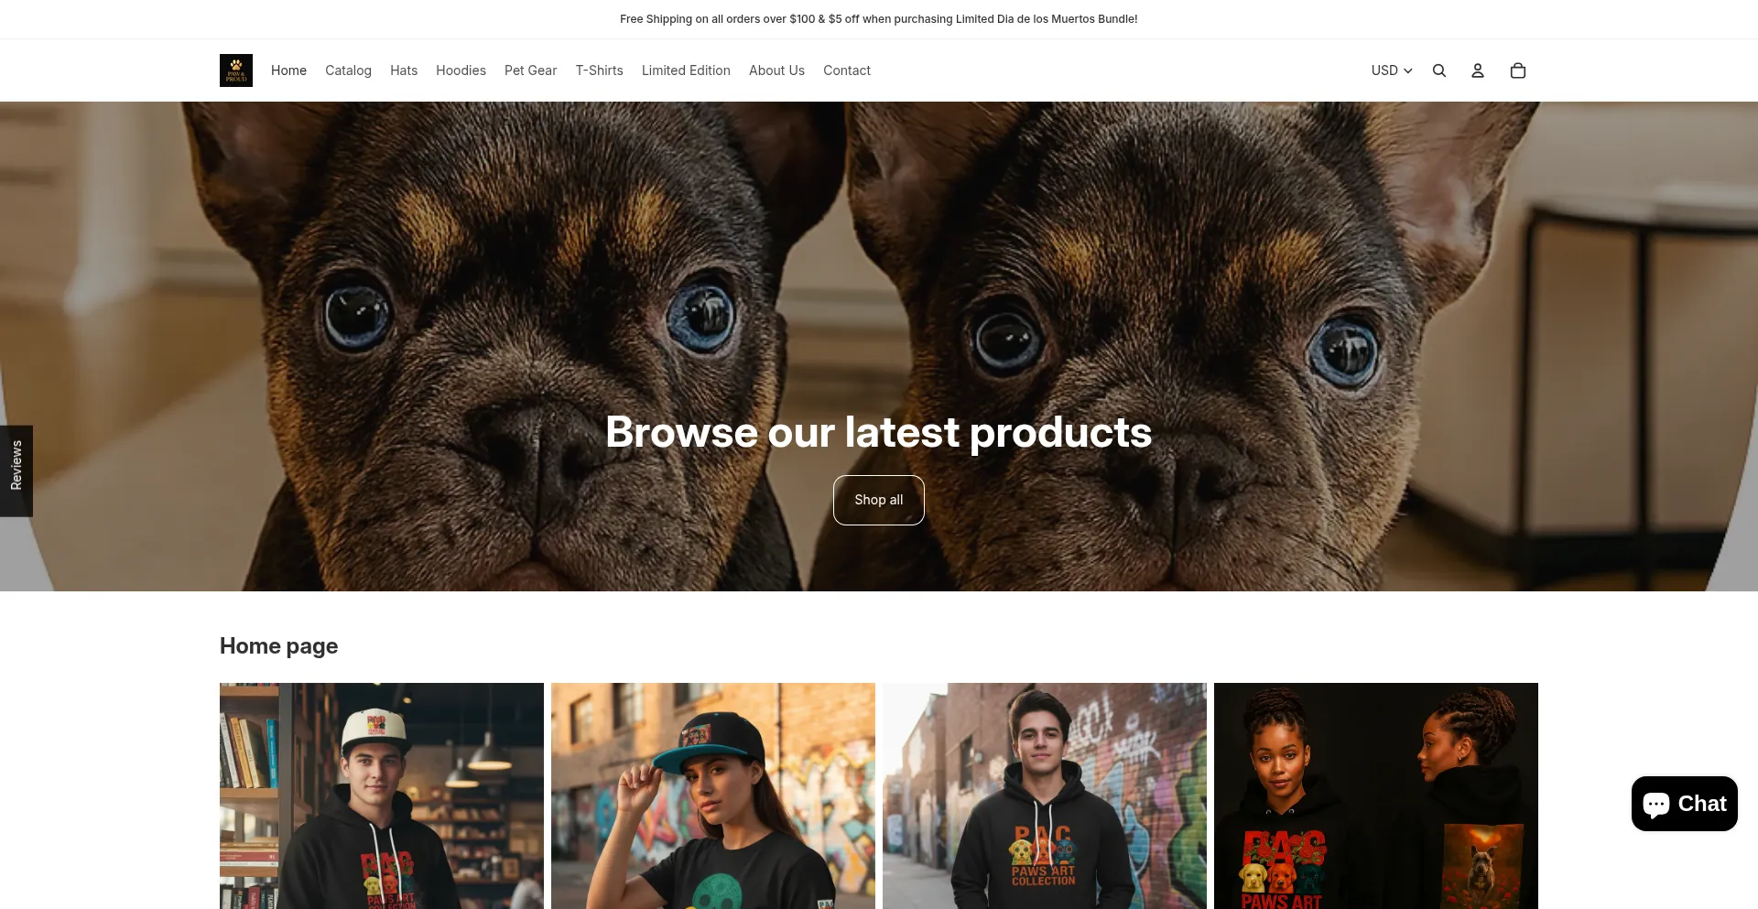
Task: Open the Hats menu link
Action: pyautogui.click(x=404, y=70)
